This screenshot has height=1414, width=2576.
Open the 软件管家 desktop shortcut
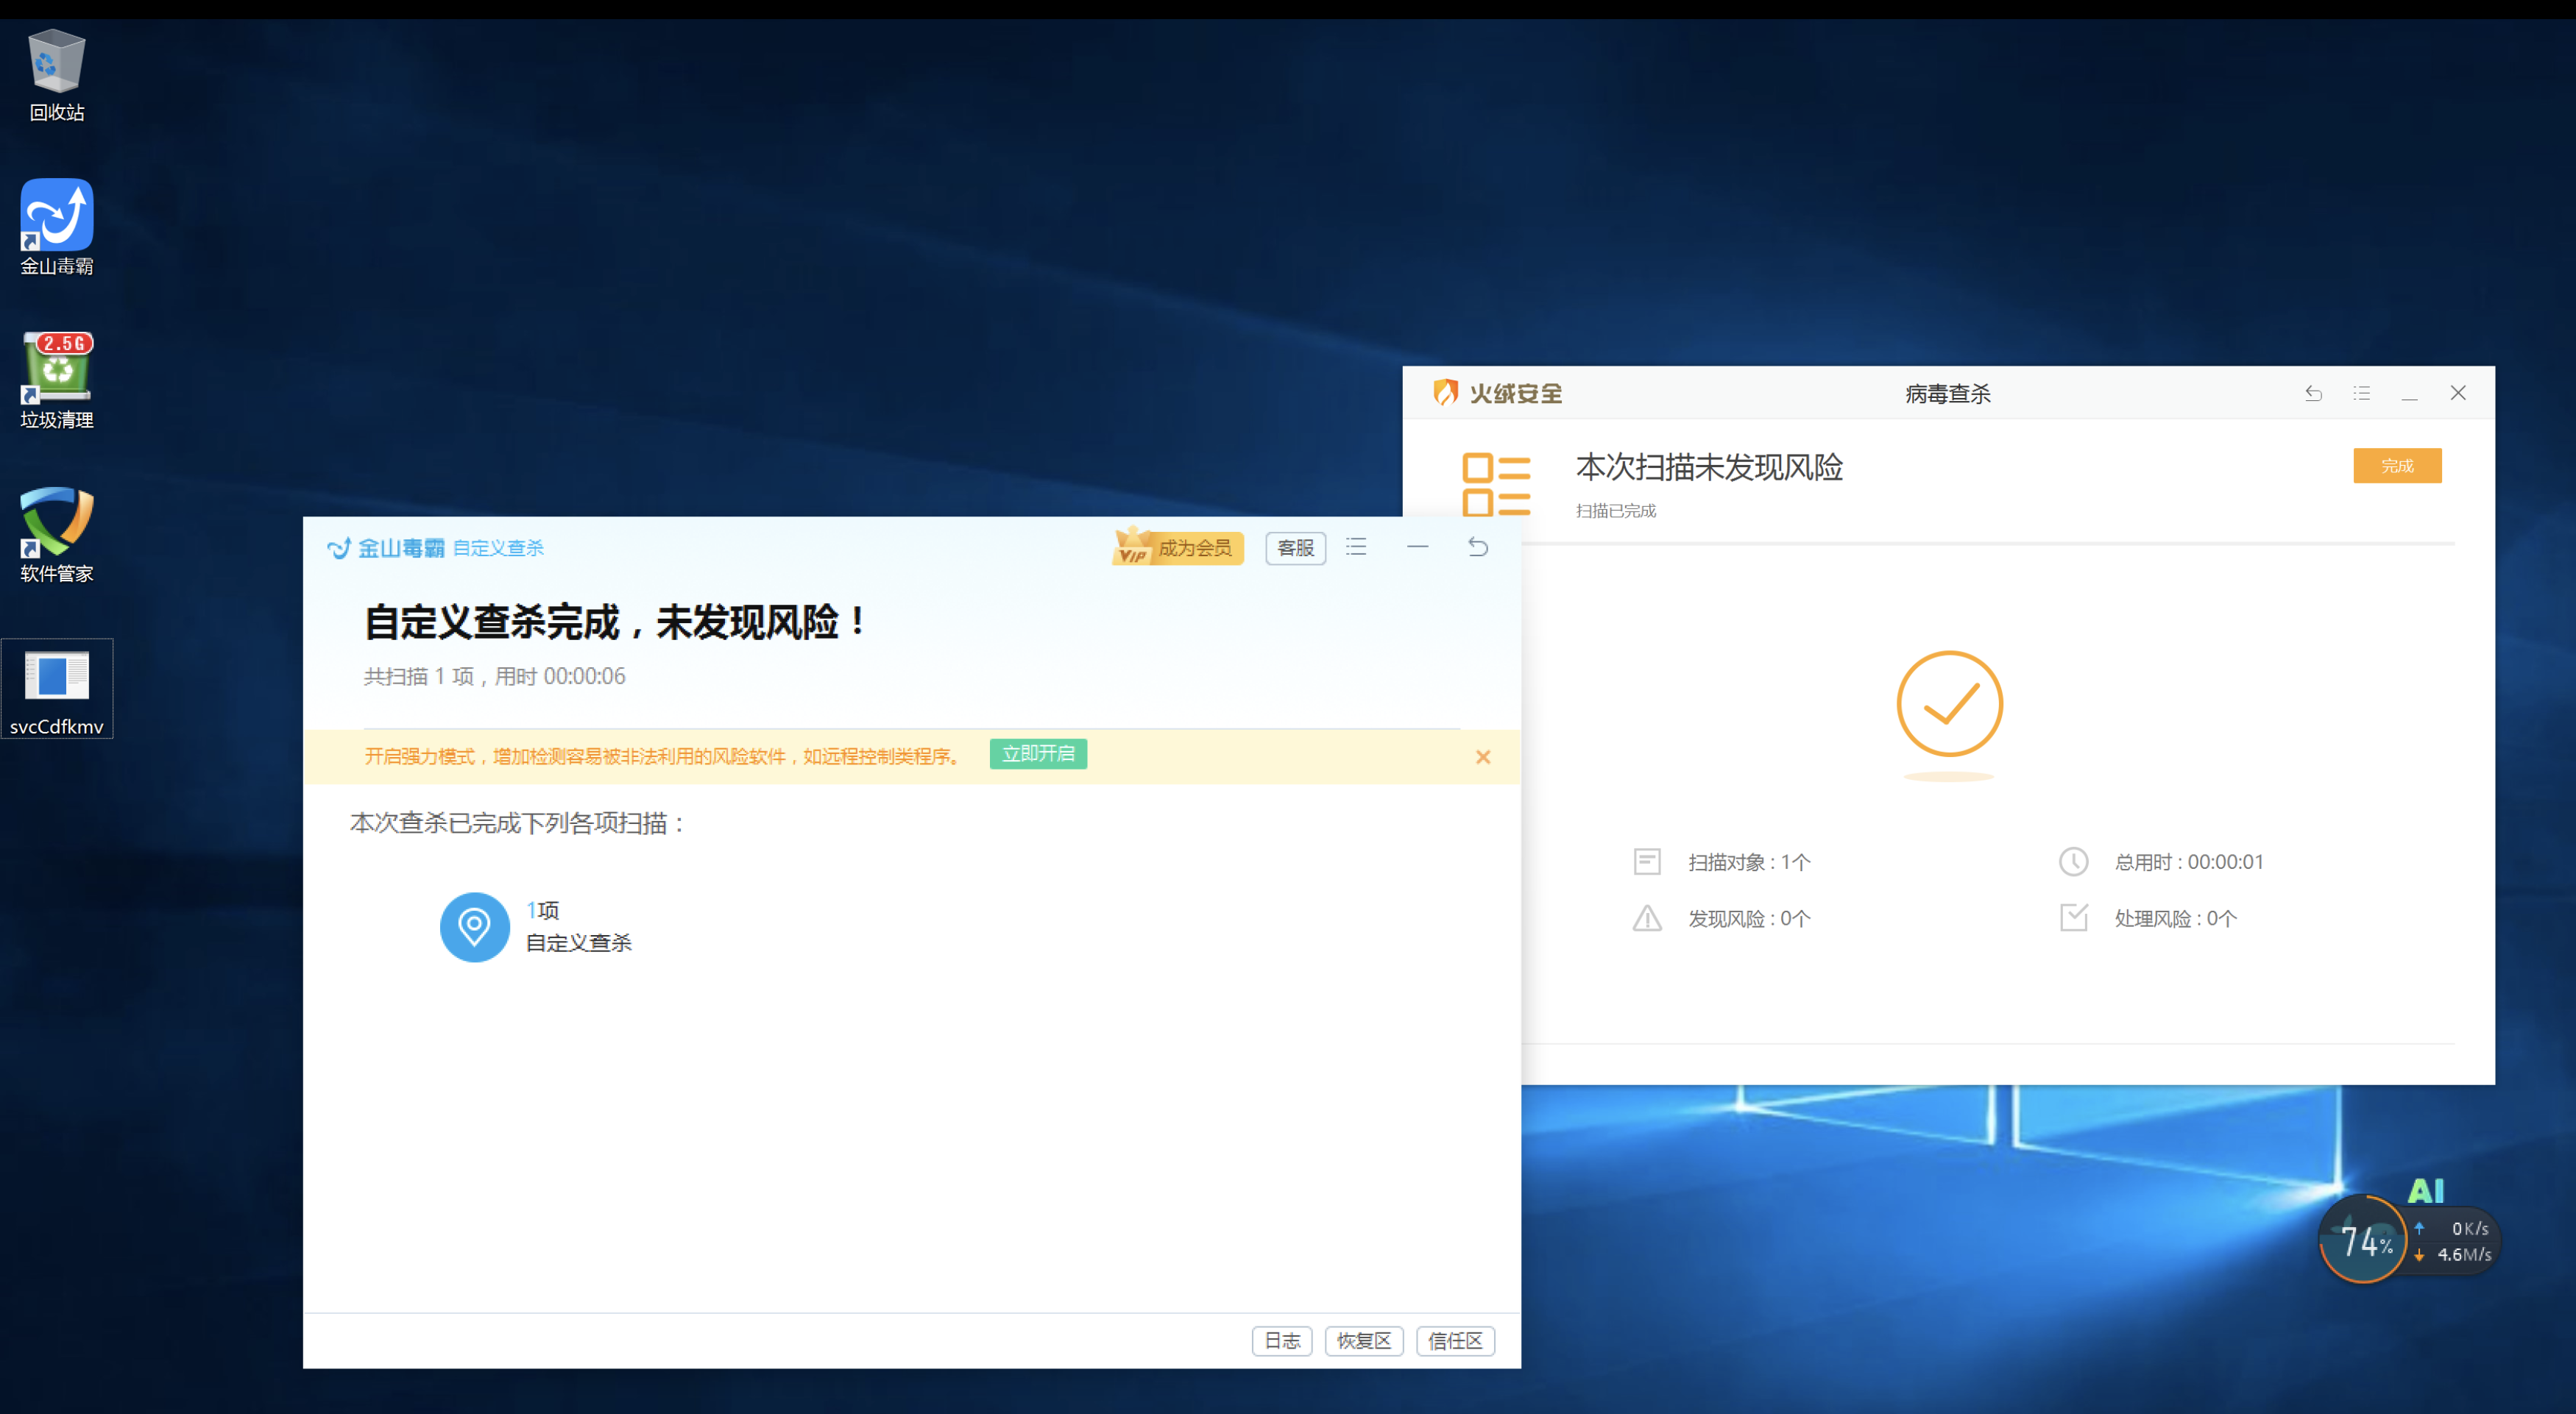56,522
